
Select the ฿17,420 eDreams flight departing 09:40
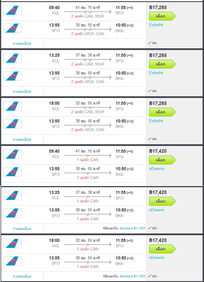tap(162, 160)
